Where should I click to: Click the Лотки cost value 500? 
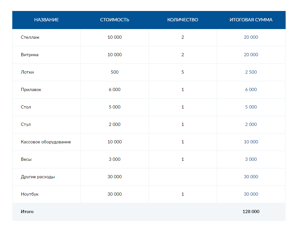(x=115, y=72)
